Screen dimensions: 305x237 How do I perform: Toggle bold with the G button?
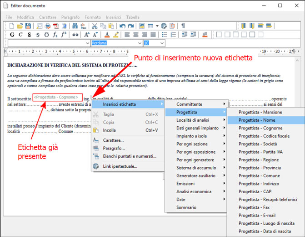click(x=12, y=35)
